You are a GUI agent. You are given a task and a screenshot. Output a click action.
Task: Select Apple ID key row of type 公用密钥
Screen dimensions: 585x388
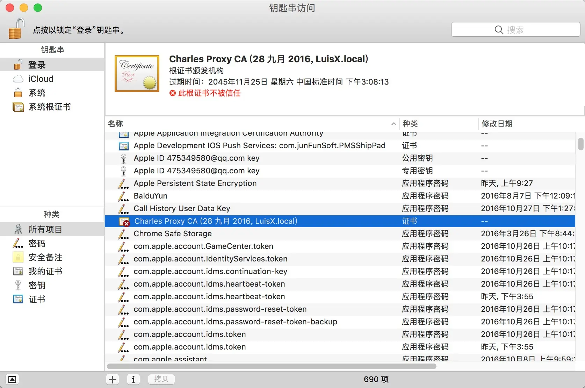(340, 158)
